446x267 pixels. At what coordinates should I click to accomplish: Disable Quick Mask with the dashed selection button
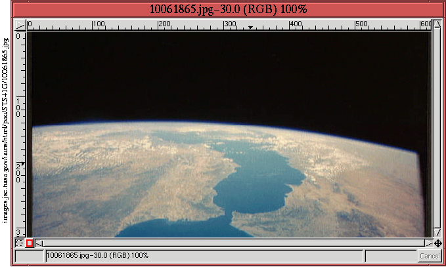[19, 243]
